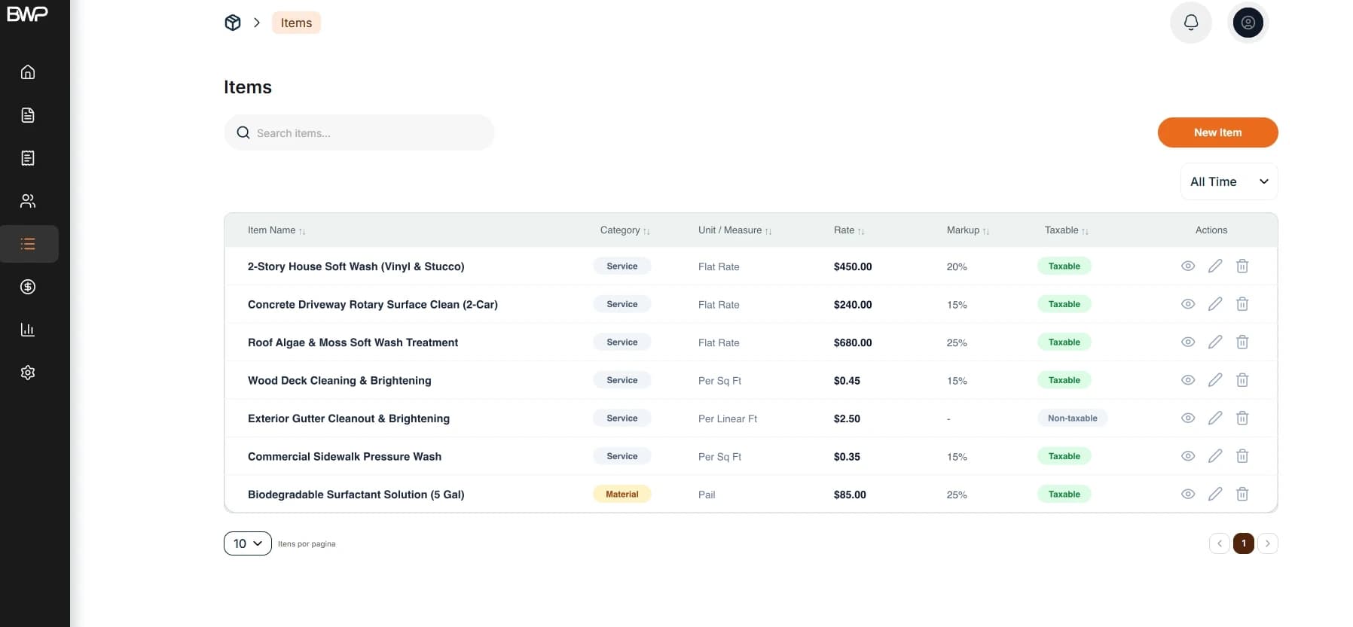Screen dimensions: 1353x627
Task: Open the settings gear in sidebar
Action: pos(28,373)
